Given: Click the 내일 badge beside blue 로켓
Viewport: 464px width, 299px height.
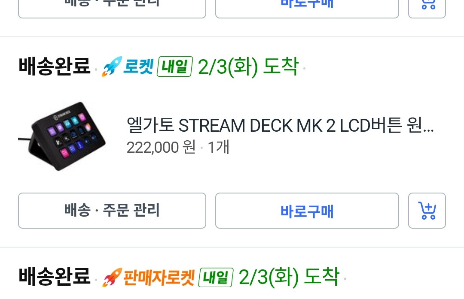Looking at the screenshot, I should 174,66.
